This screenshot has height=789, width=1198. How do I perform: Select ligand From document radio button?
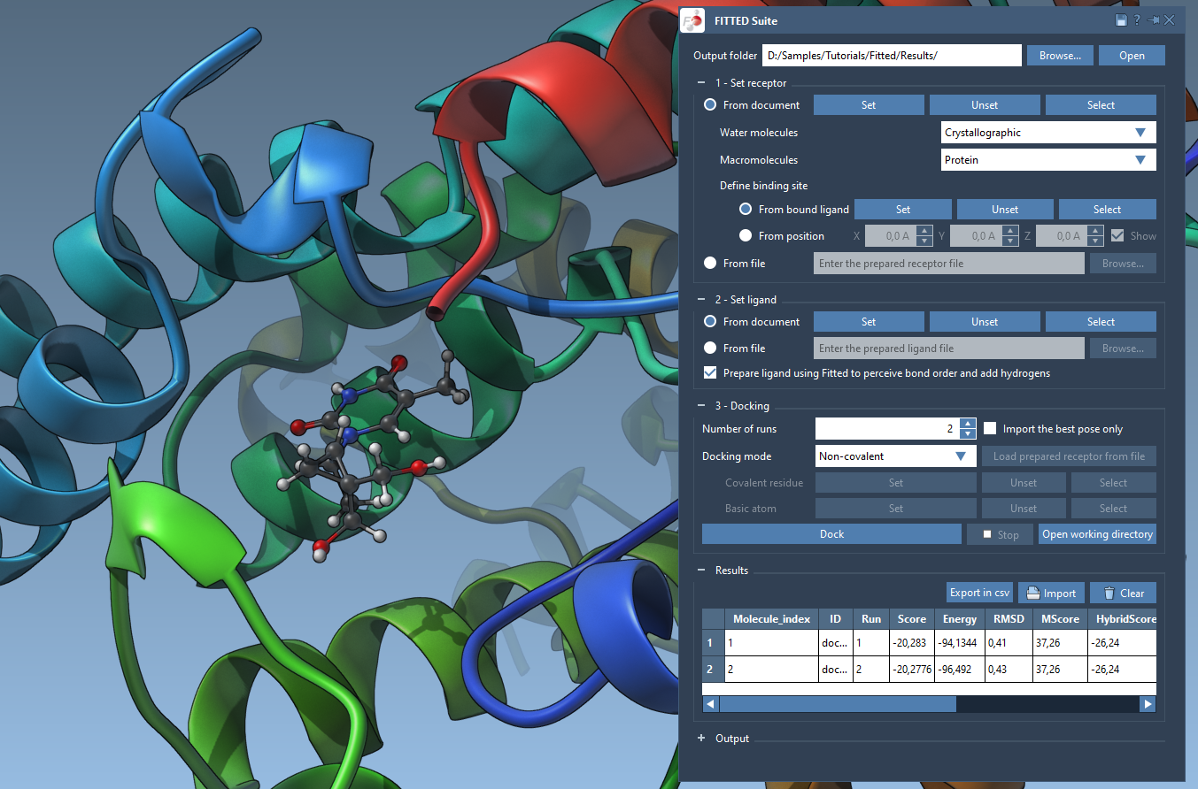[710, 322]
